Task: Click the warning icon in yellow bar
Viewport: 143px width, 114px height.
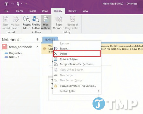Action: 44,49
